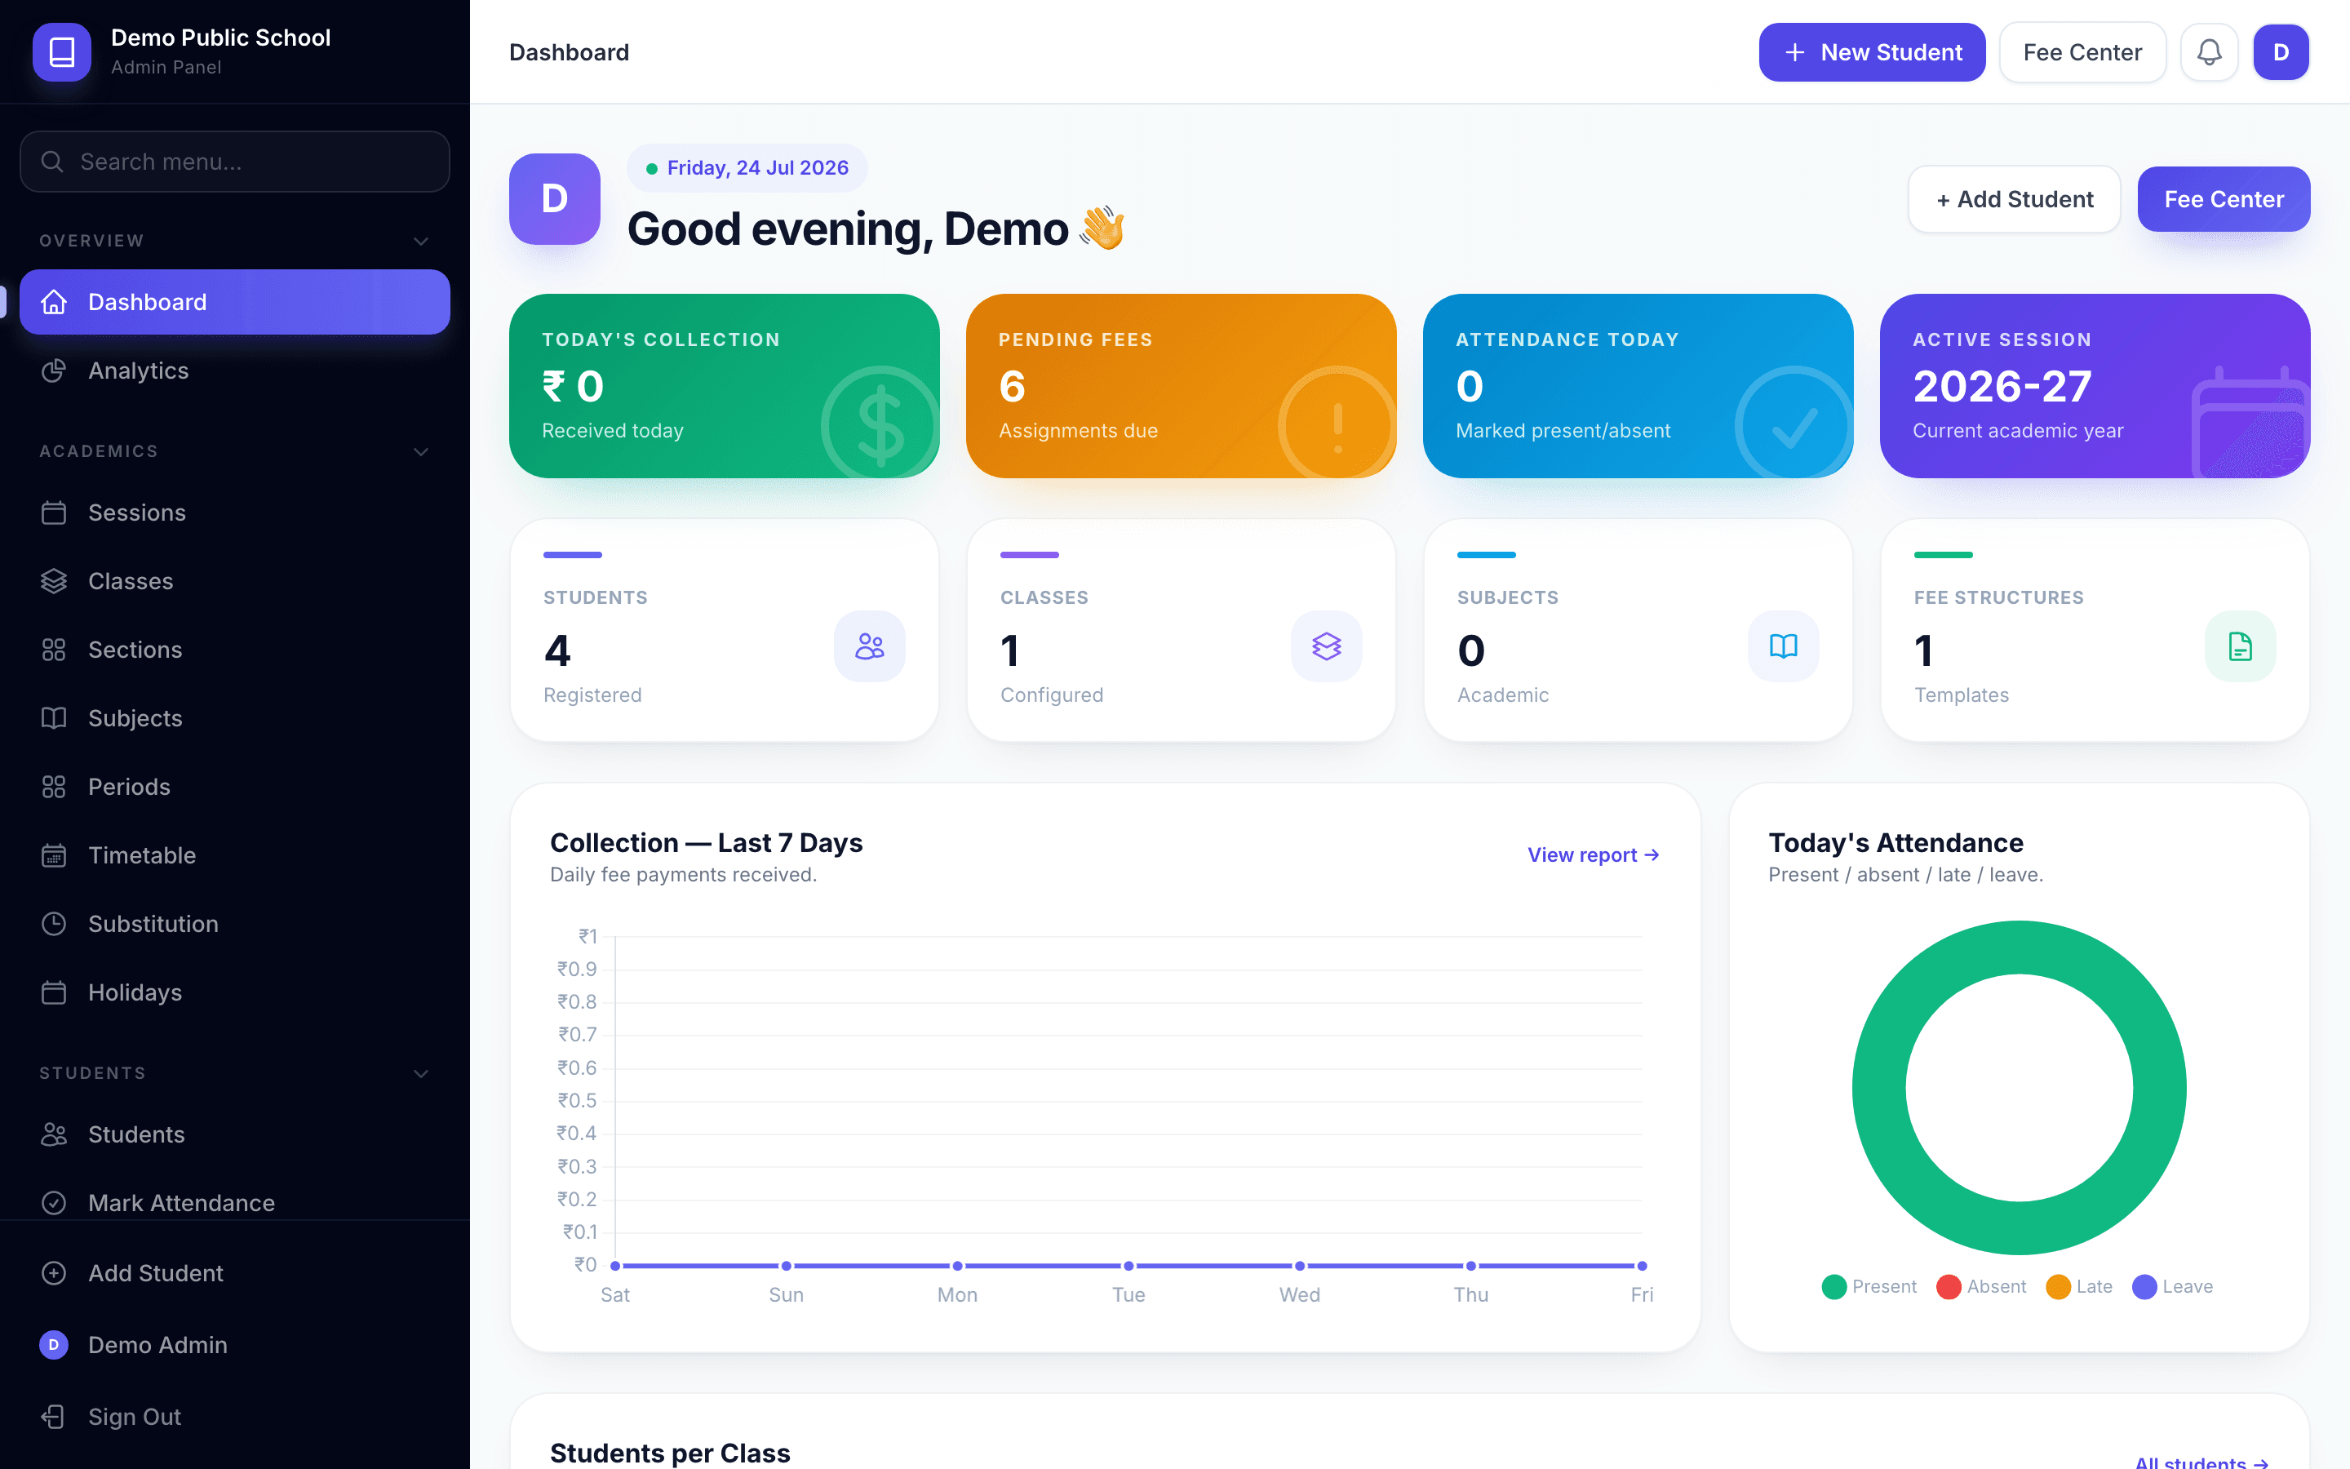Click the book icon in Subjects card
The image size is (2350, 1469).
(x=1784, y=646)
